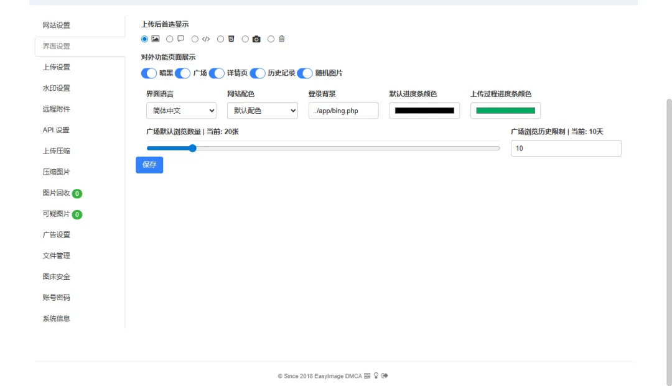Click the 保存 save button
This screenshot has height=386, width=672.
click(x=149, y=165)
